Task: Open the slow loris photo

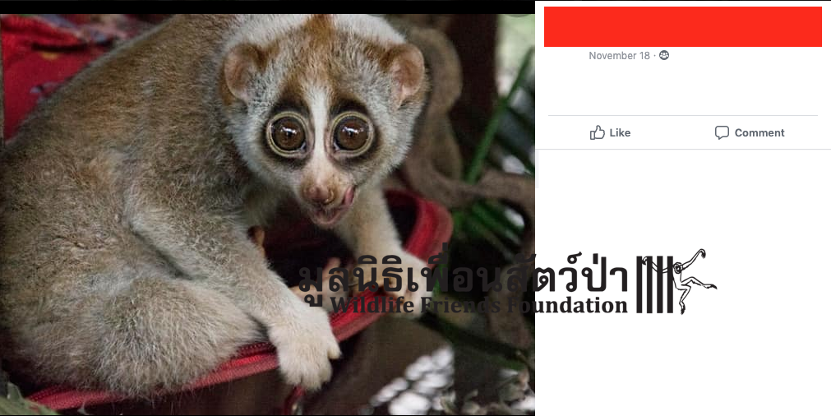Action: 267,215
